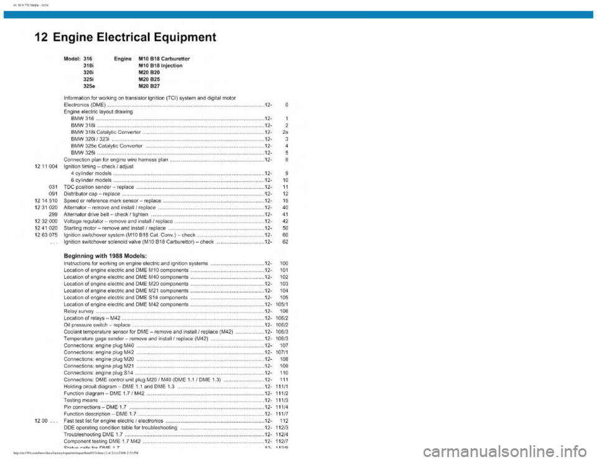597x462 pixels.
Task: Click the heading '12 Engine Electrical Equipment'
Action: (x=125, y=37)
